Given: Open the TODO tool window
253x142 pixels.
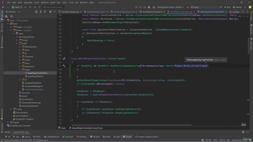Looking at the screenshot, I should click(37, 137).
